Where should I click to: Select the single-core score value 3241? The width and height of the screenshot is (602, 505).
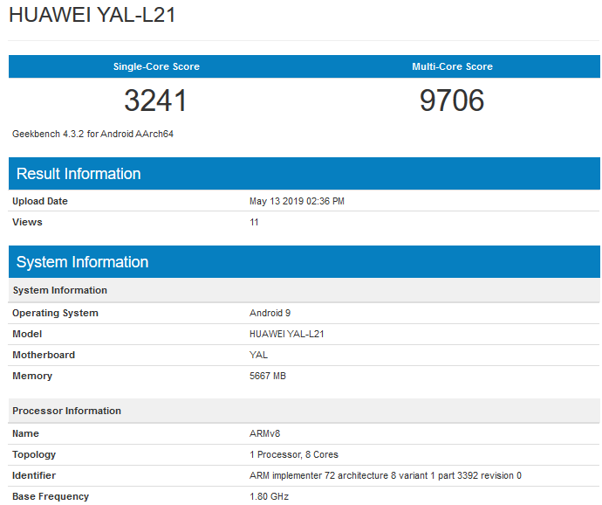pos(155,100)
